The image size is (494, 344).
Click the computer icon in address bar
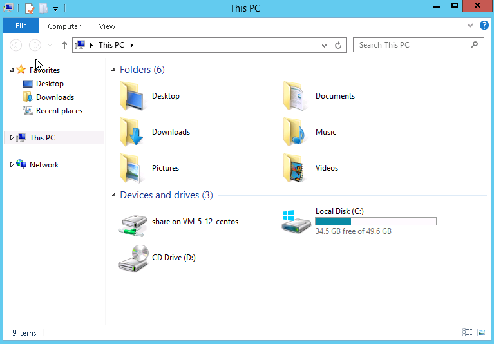click(81, 44)
